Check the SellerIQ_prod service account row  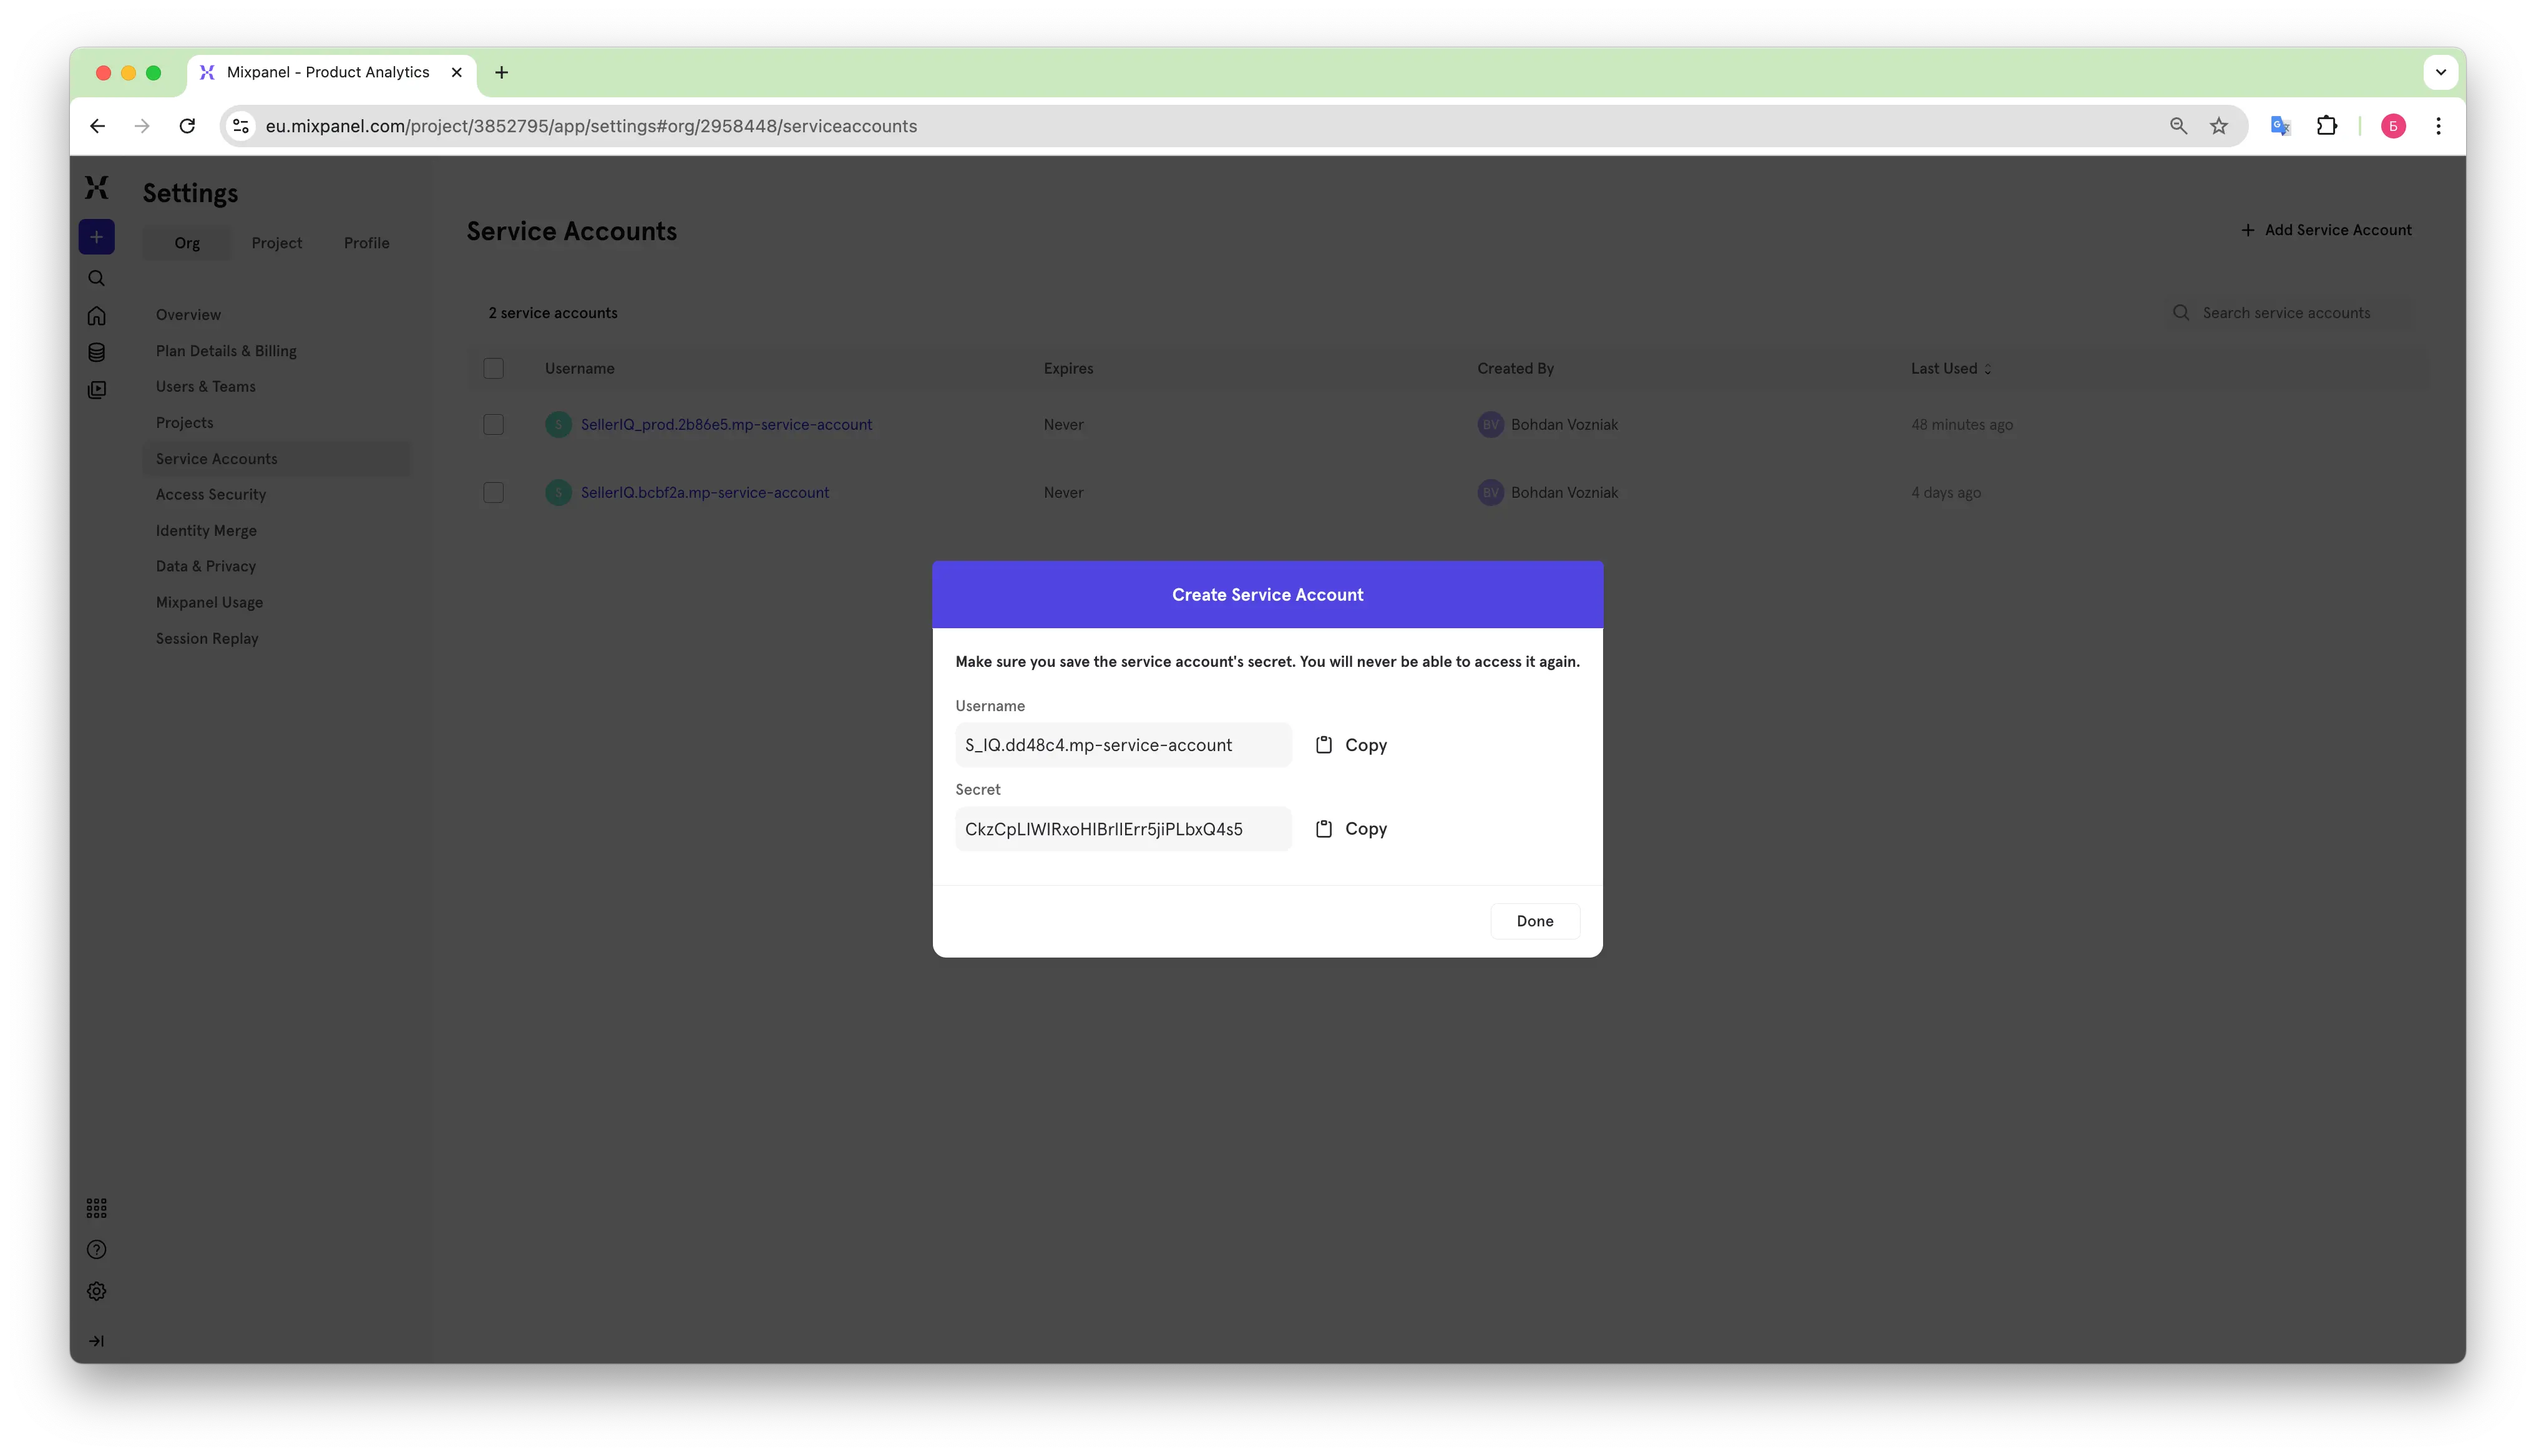click(494, 425)
